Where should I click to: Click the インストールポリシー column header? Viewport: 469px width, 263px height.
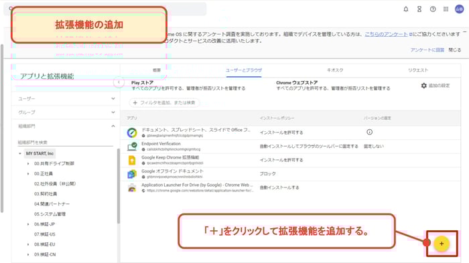(x=277, y=118)
